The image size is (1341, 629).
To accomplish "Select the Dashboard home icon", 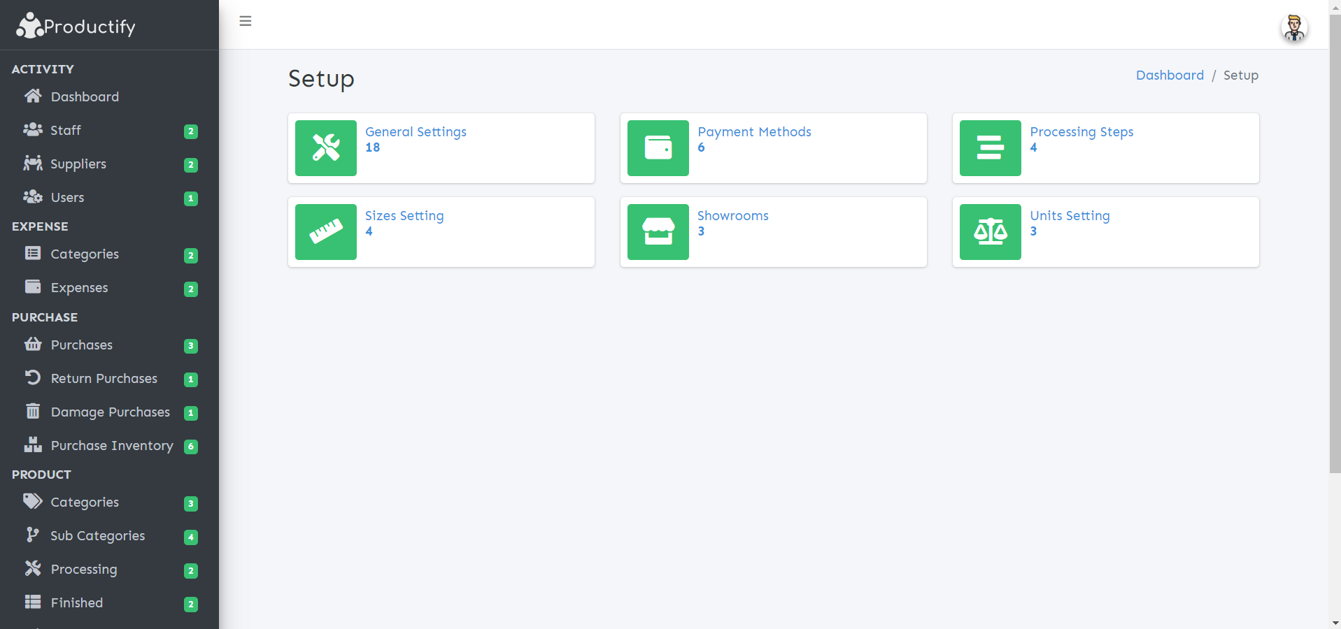I will coord(33,96).
